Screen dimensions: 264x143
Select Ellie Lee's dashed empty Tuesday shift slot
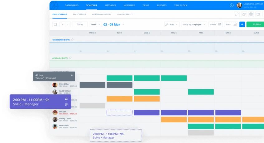point(119,113)
